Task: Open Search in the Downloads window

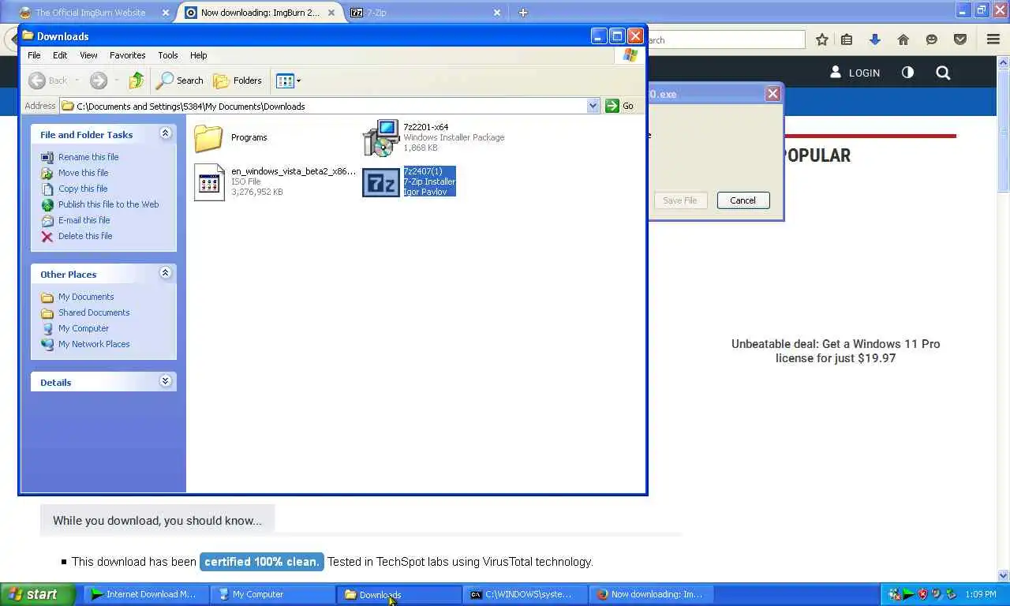Action: click(x=180, y=80)
